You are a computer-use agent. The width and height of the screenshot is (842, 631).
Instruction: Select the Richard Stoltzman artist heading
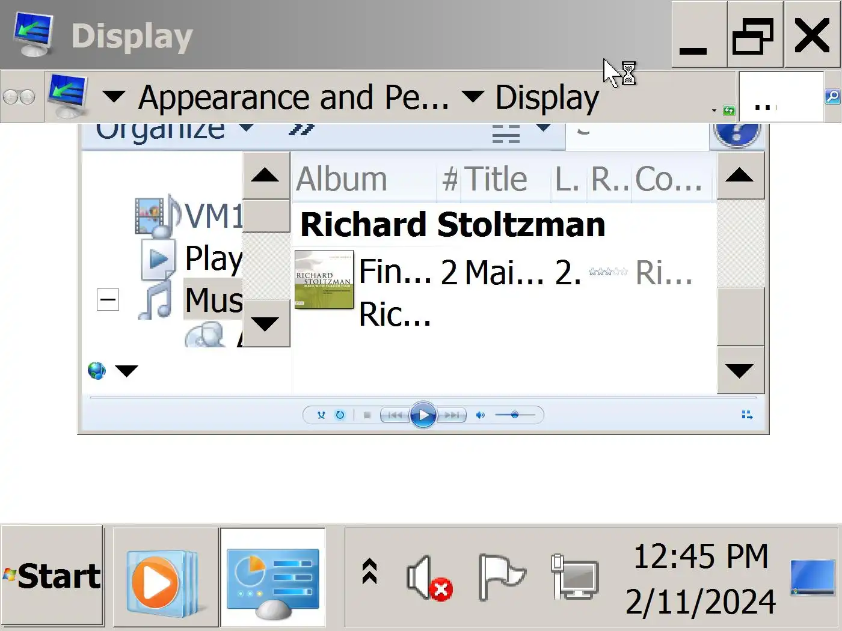453,225
